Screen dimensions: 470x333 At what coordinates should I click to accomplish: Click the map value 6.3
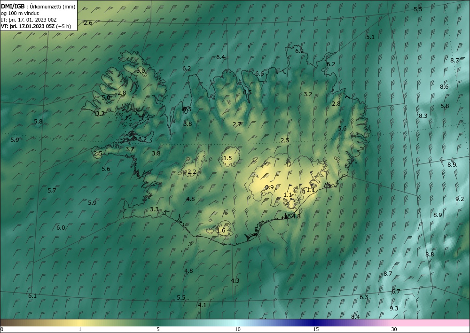click(364, 297)
